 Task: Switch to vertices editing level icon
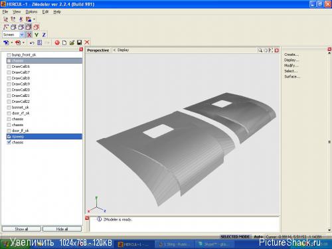[6, 27]
